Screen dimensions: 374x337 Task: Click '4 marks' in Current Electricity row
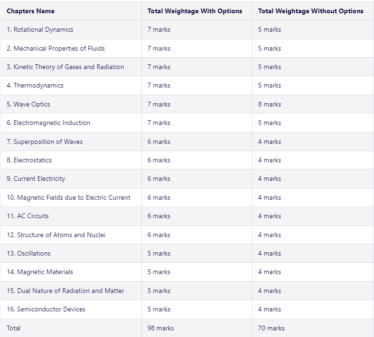[x=270, y=178]
